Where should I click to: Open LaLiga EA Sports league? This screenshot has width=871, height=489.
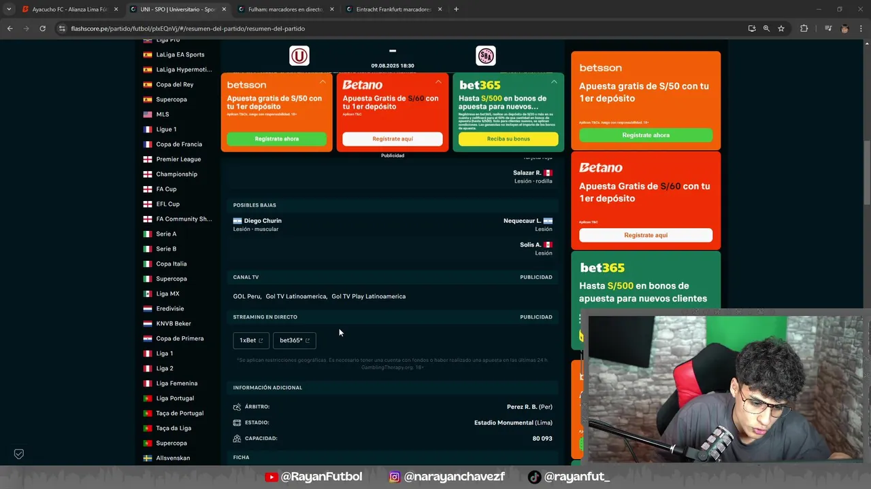coord(180,54)
